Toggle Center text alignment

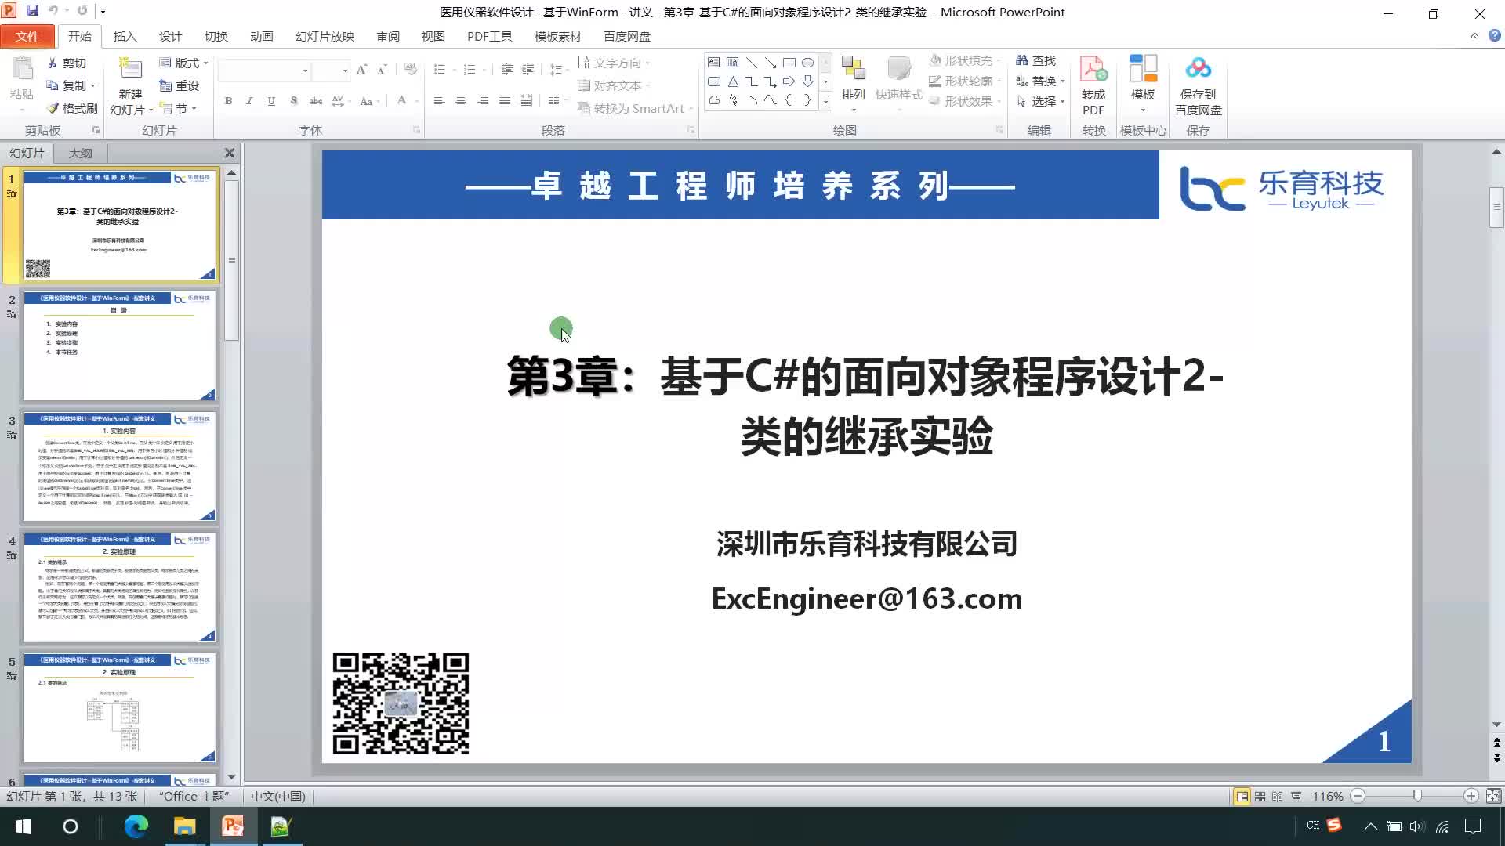tap(461, 100)
